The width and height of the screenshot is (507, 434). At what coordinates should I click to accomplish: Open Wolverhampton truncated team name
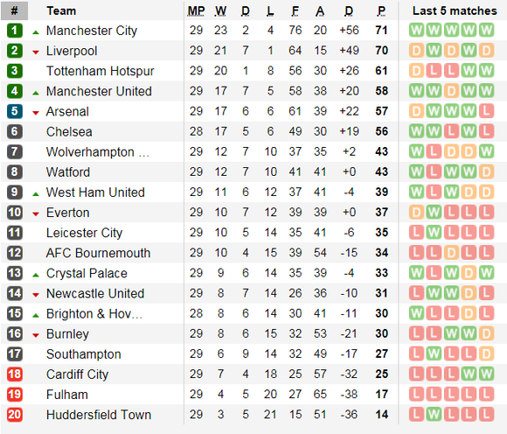click(98, 152)
